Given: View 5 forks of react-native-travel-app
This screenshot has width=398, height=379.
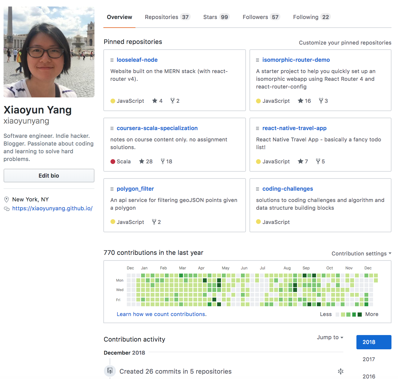Looking at the screenshot, I should tap(320, 162).
